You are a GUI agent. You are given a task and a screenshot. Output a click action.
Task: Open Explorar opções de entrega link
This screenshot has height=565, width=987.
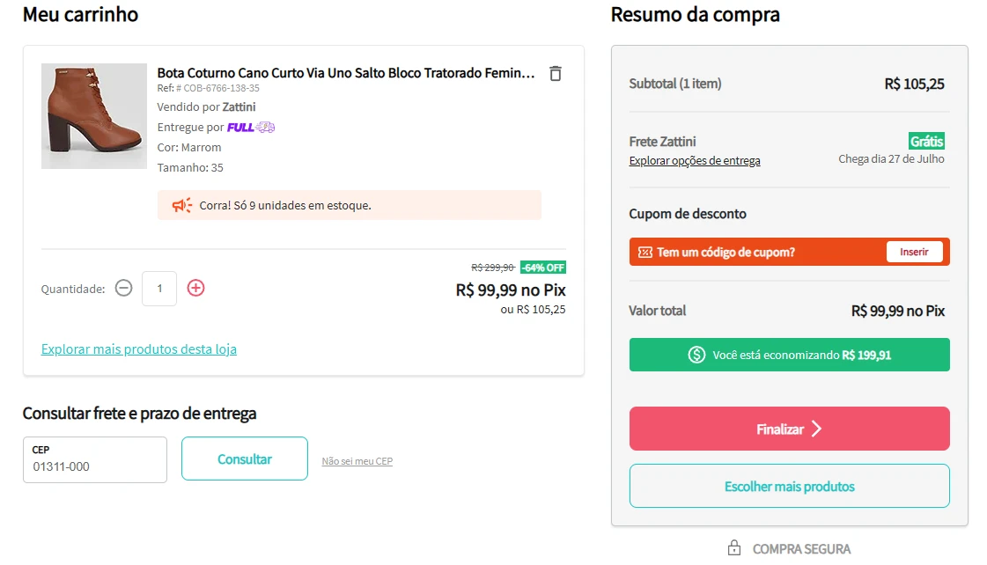coord(695,160)
